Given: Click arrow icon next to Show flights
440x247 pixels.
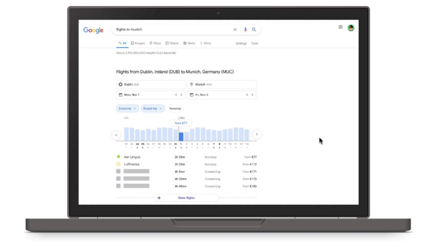Looking at the screenshot, I should pos(159,198).
